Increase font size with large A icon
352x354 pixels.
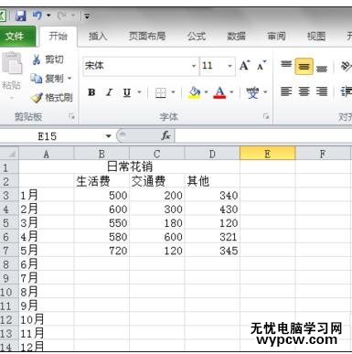point(244,66)
